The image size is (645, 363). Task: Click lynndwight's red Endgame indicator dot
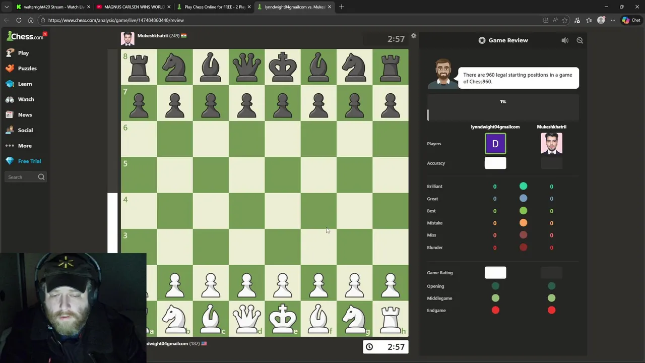[x=495, y=310]
